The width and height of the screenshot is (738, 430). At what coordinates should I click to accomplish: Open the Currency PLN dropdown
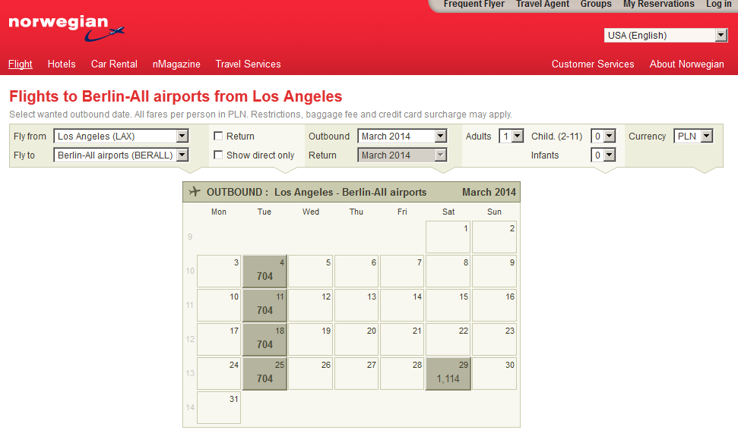pyautogui.click(x=694, y=137)
